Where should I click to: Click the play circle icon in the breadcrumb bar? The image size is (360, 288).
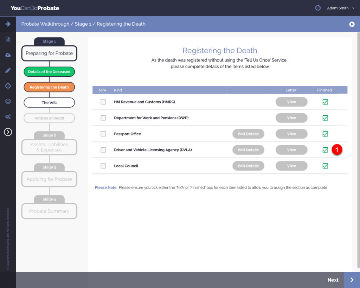[352, 24]
